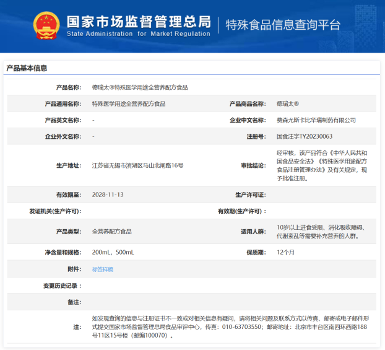
Task: Click the 企业中文名称 label
Action: [x=248, y=120]
